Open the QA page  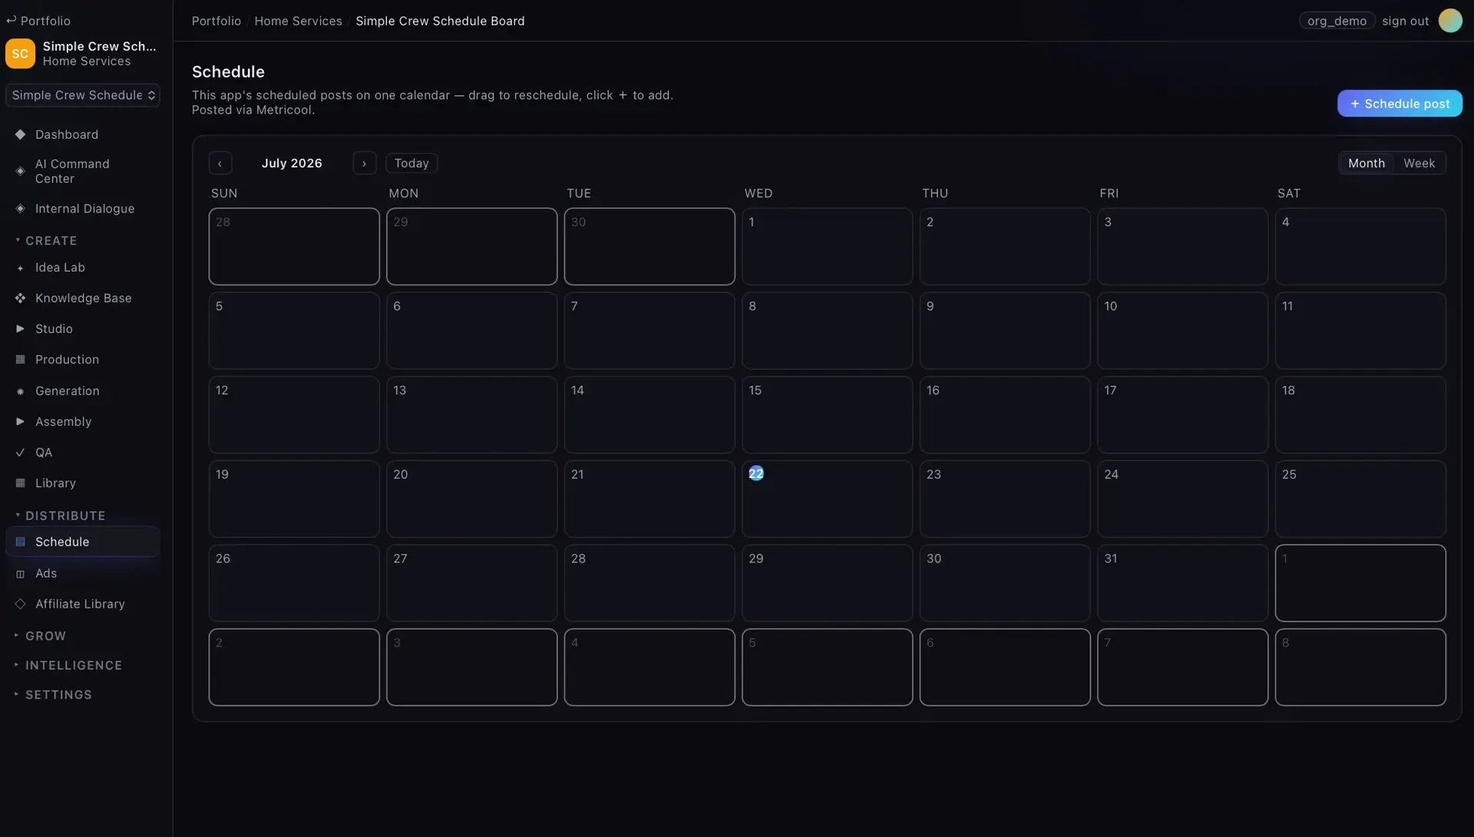83,453
